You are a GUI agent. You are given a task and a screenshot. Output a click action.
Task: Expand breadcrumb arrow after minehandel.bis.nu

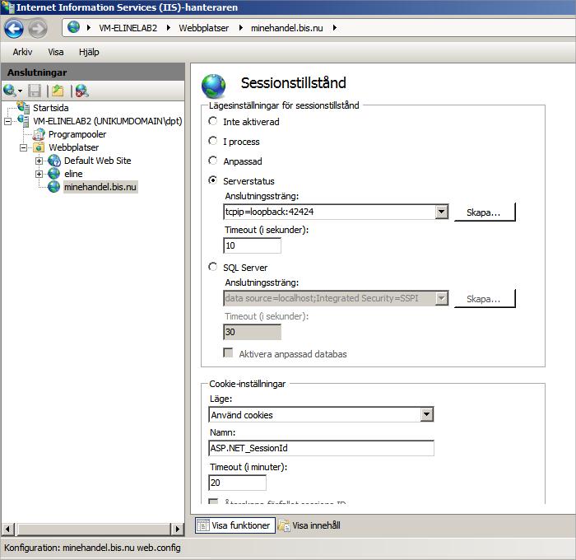point(335,27)
